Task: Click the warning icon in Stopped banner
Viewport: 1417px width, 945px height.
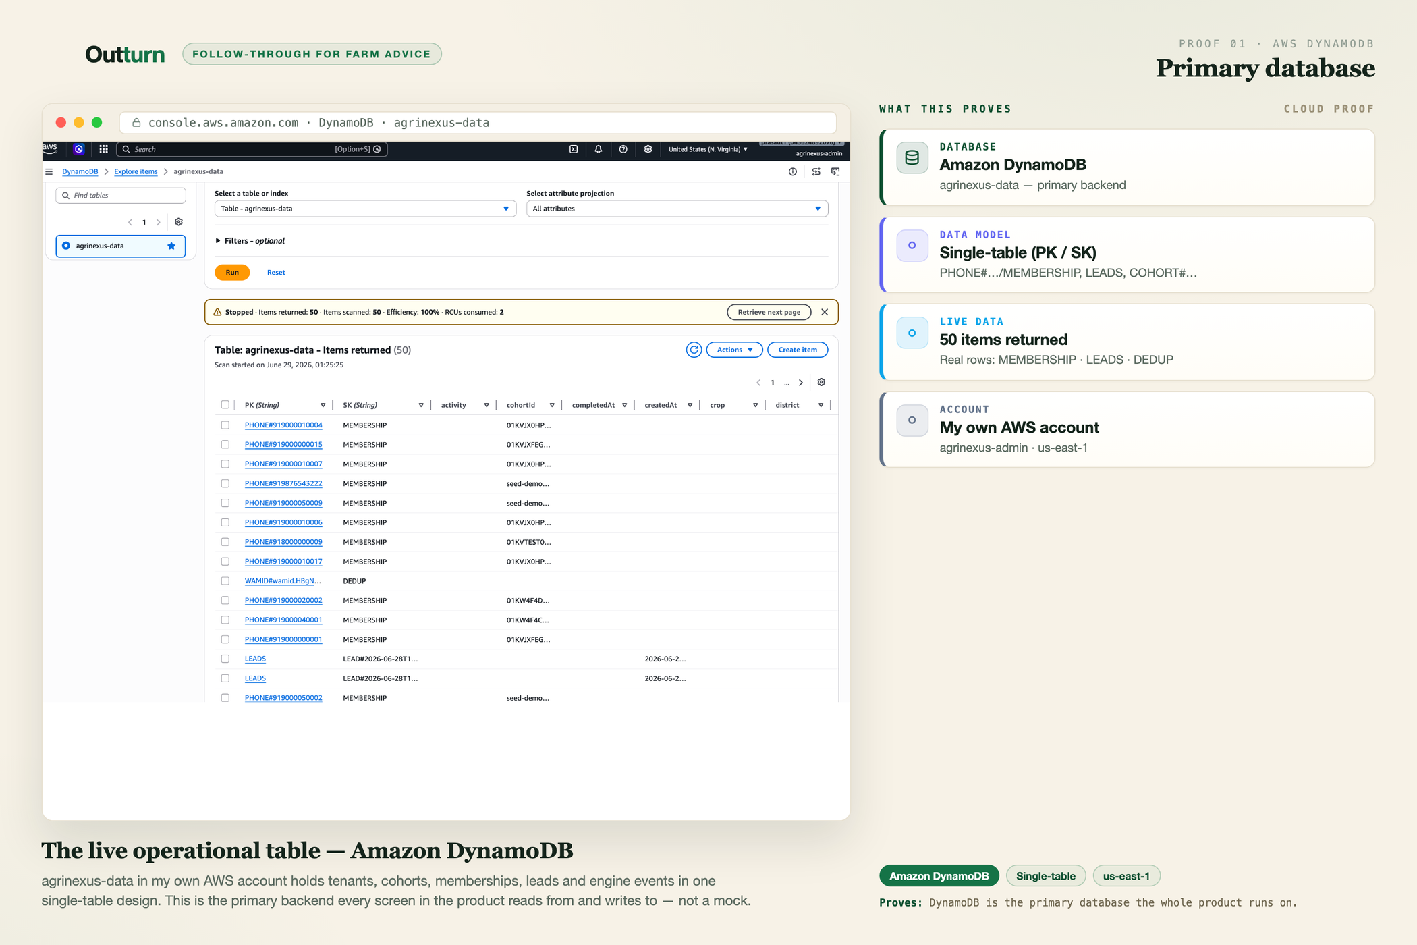Action: point(217,312)
